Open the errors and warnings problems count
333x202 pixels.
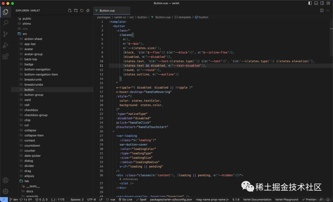click(42, 200)
